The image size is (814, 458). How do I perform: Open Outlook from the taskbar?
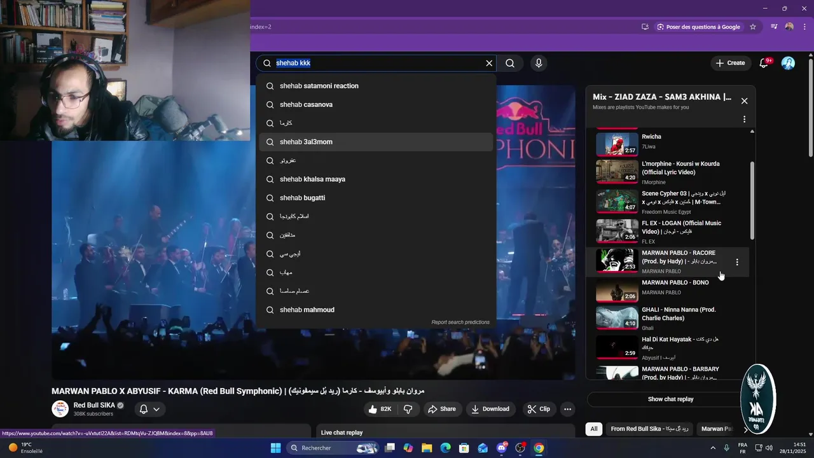(483, 448)
